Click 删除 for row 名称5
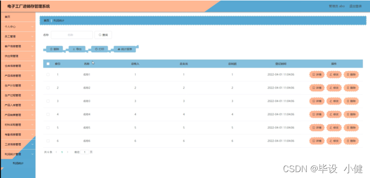 (351, 128)
